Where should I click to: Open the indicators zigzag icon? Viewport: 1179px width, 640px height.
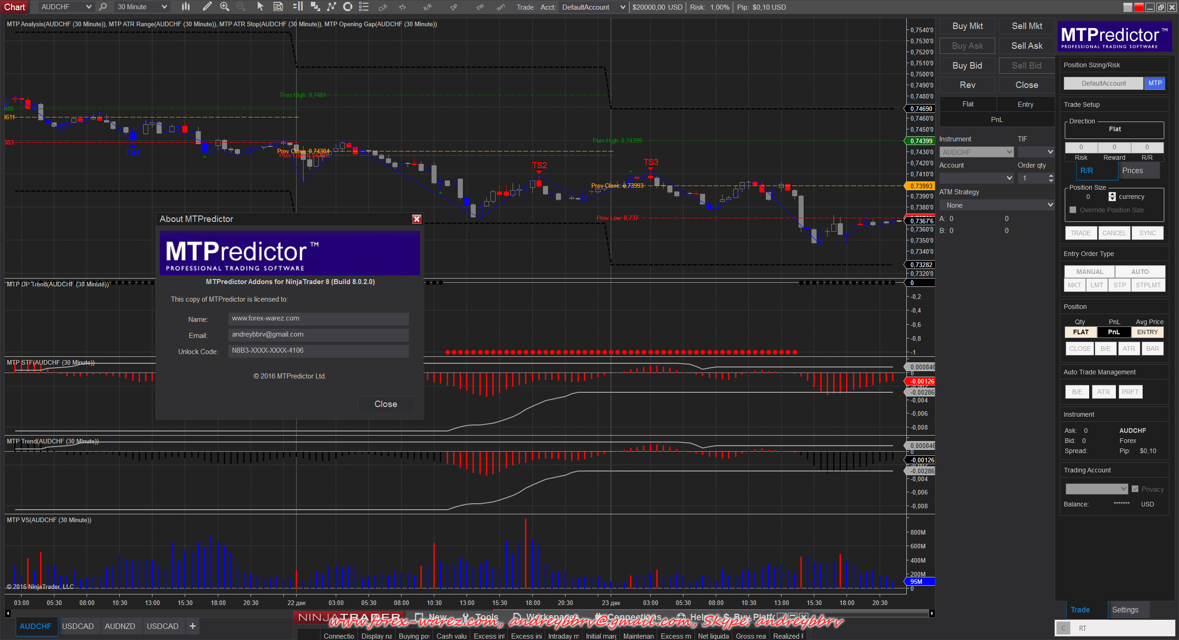pyautogui.click(x=331, y=6)
